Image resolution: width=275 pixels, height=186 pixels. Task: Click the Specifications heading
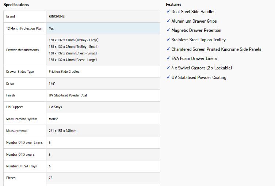tap(16, 5)
